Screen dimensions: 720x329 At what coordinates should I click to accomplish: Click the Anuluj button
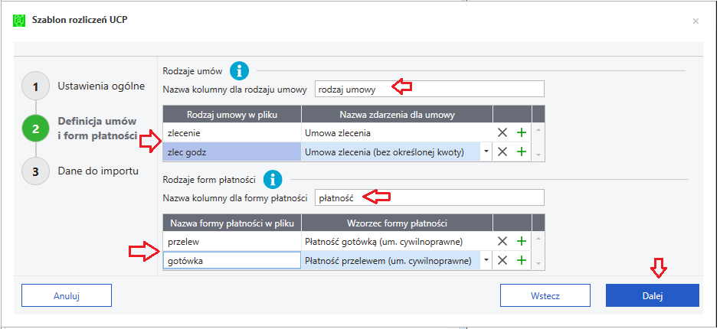click(x=67, y=295)
